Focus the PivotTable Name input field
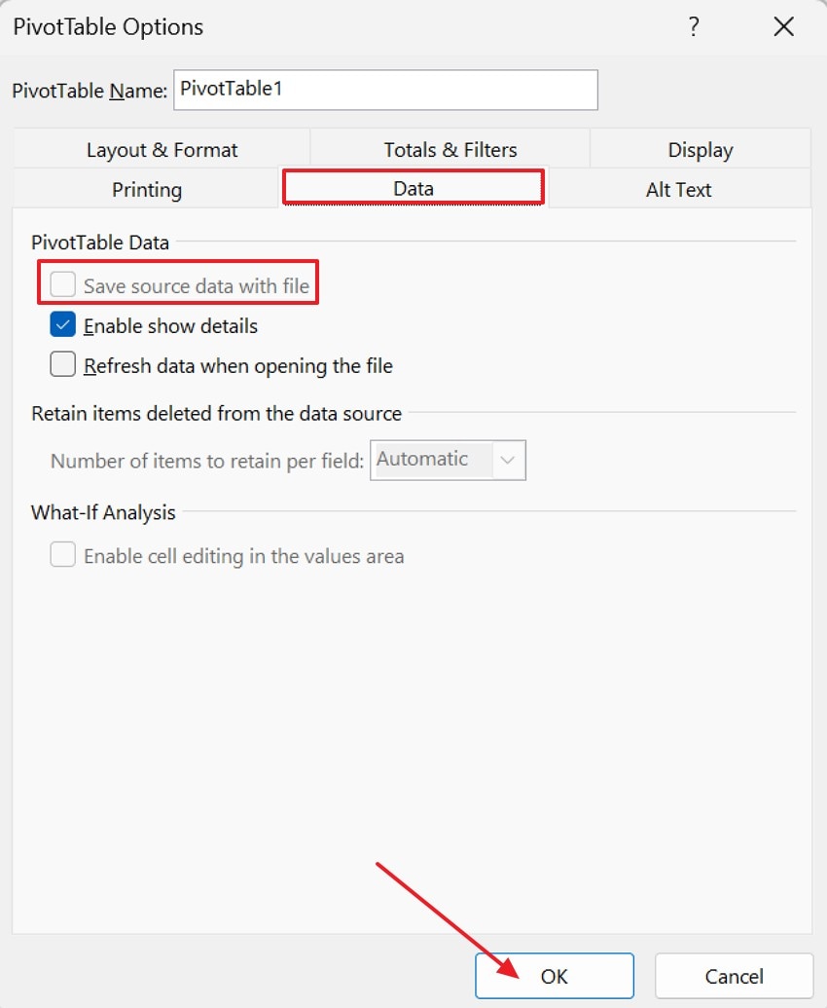 pyautogui.click(x=385, y=90)
